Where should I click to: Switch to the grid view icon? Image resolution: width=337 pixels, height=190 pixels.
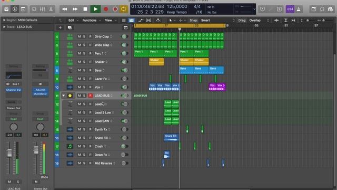point(124,20)
